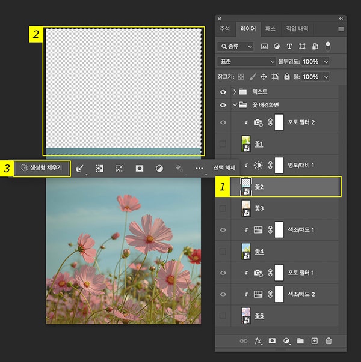The width and height of the screenshot is (361, 362).
Task: Click the new adjustment layer icon
Action: [x=286, y=341]
